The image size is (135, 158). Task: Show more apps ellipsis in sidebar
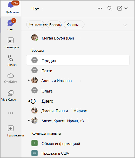pyautogui.click(x=11, y=113)
